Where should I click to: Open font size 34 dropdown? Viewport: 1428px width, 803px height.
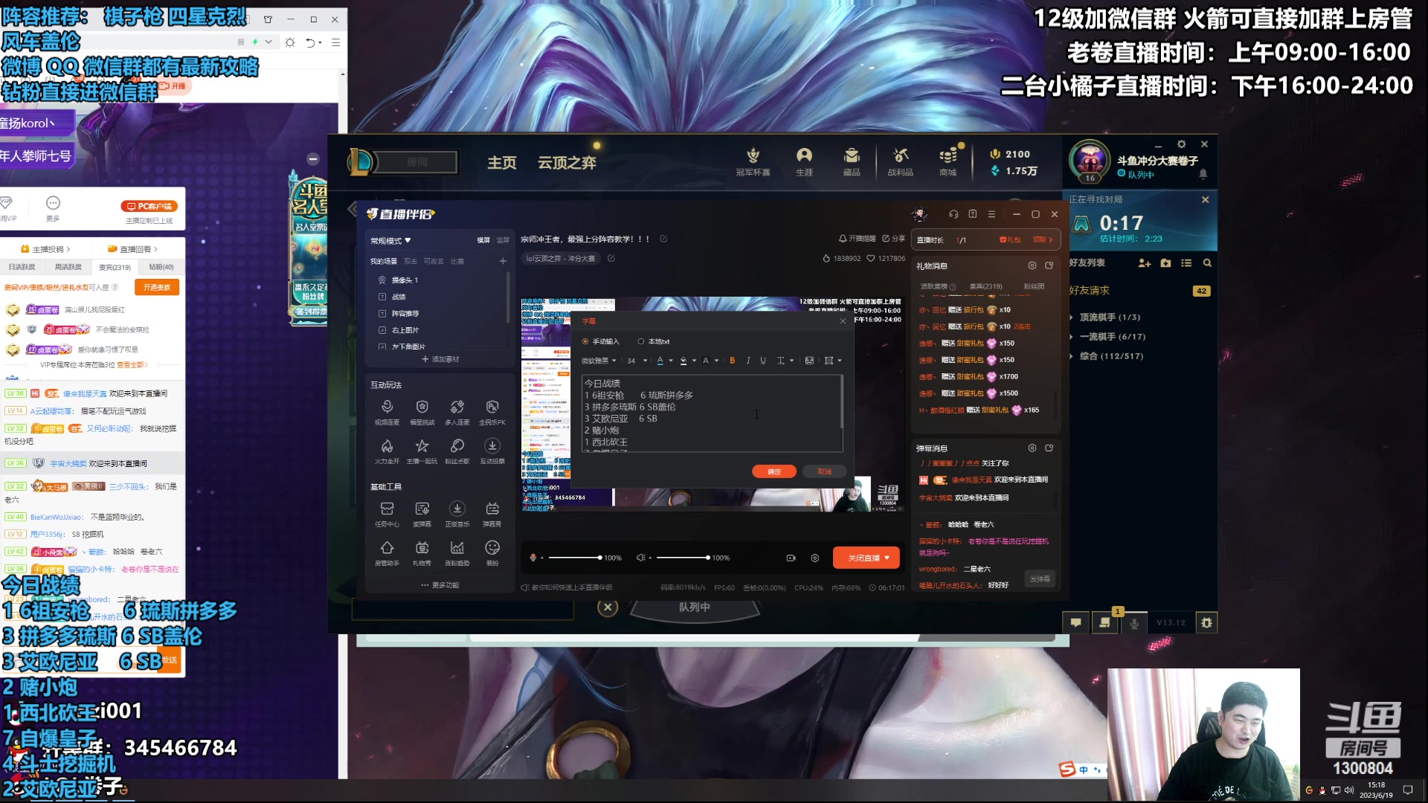[x=637, y=361]
